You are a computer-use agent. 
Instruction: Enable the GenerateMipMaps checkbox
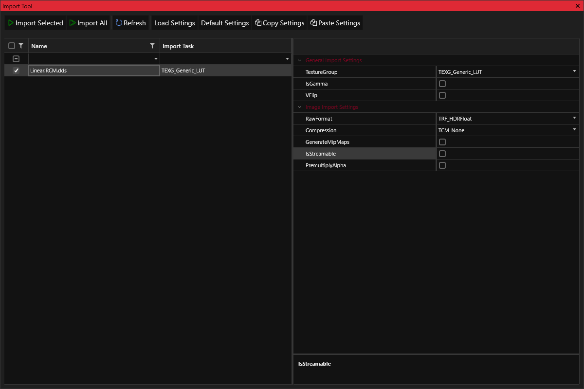(x=442, y=142)
